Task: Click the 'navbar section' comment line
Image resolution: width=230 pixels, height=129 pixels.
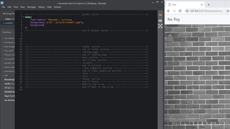Action: [x=87, y=47]
